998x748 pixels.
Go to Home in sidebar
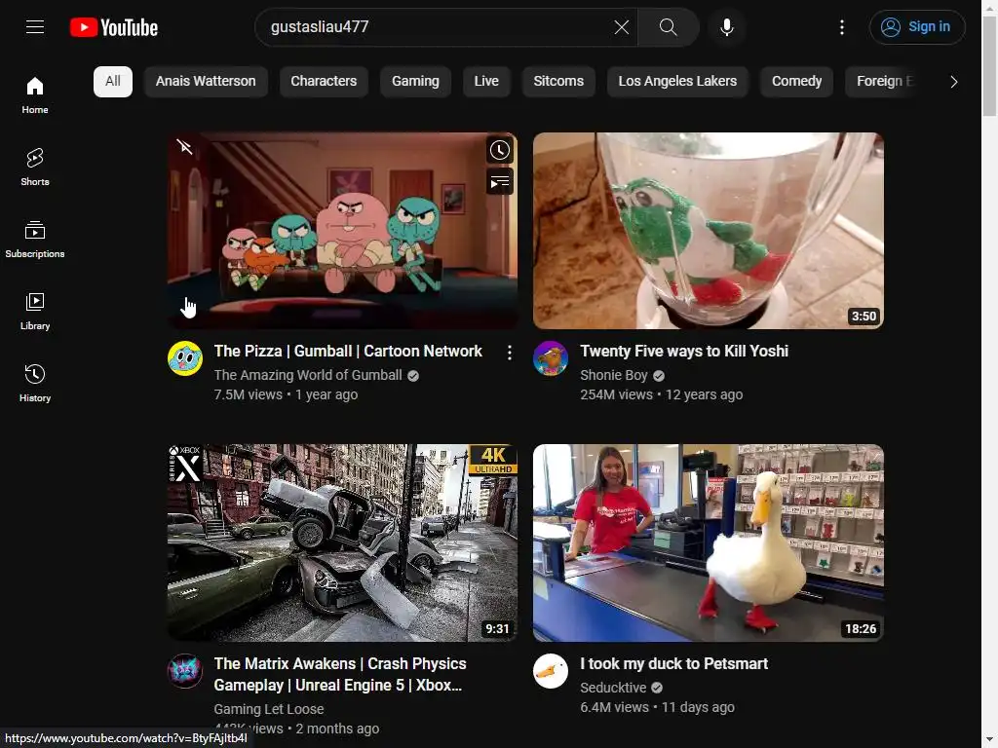click(35, 95)
